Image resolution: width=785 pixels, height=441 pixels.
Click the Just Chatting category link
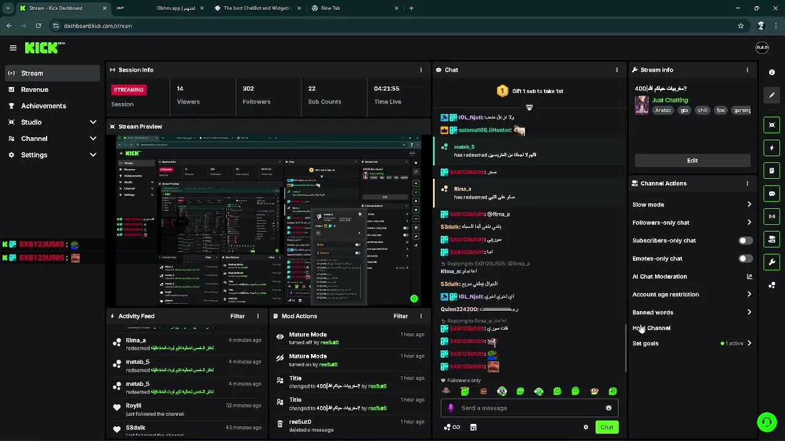pos(670,100)
